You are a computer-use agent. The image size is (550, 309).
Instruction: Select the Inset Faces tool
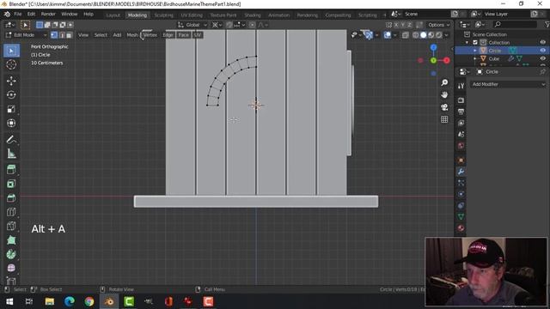[11, 184]
